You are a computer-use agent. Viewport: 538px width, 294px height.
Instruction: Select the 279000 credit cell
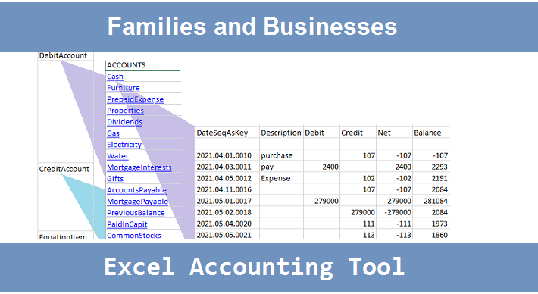tap(358, 212)
